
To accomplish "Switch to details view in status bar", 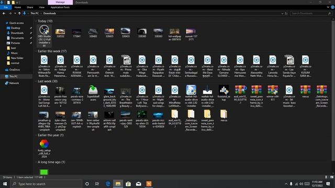I will coord(326,177).
